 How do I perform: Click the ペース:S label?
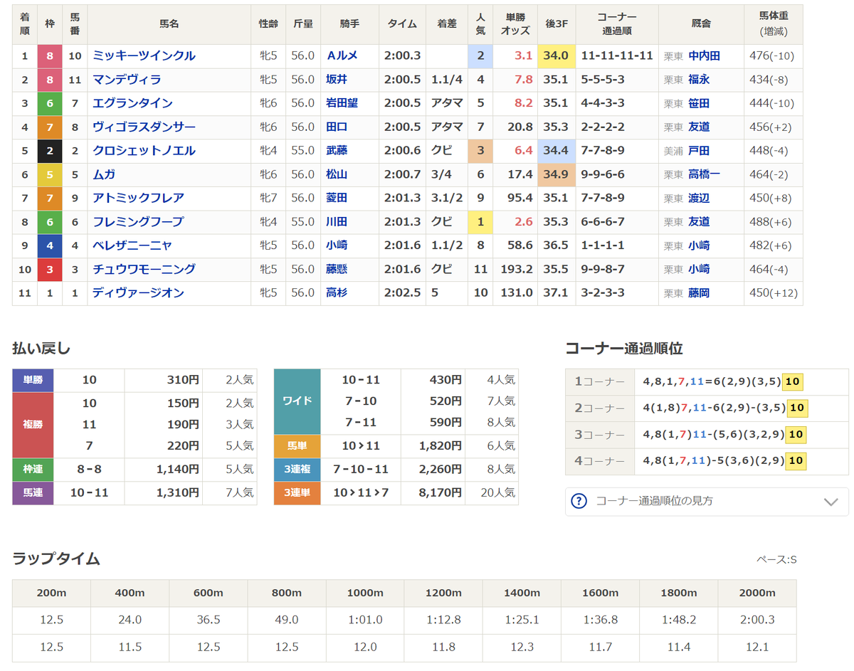pyautogui.click(x=776, y=559)
